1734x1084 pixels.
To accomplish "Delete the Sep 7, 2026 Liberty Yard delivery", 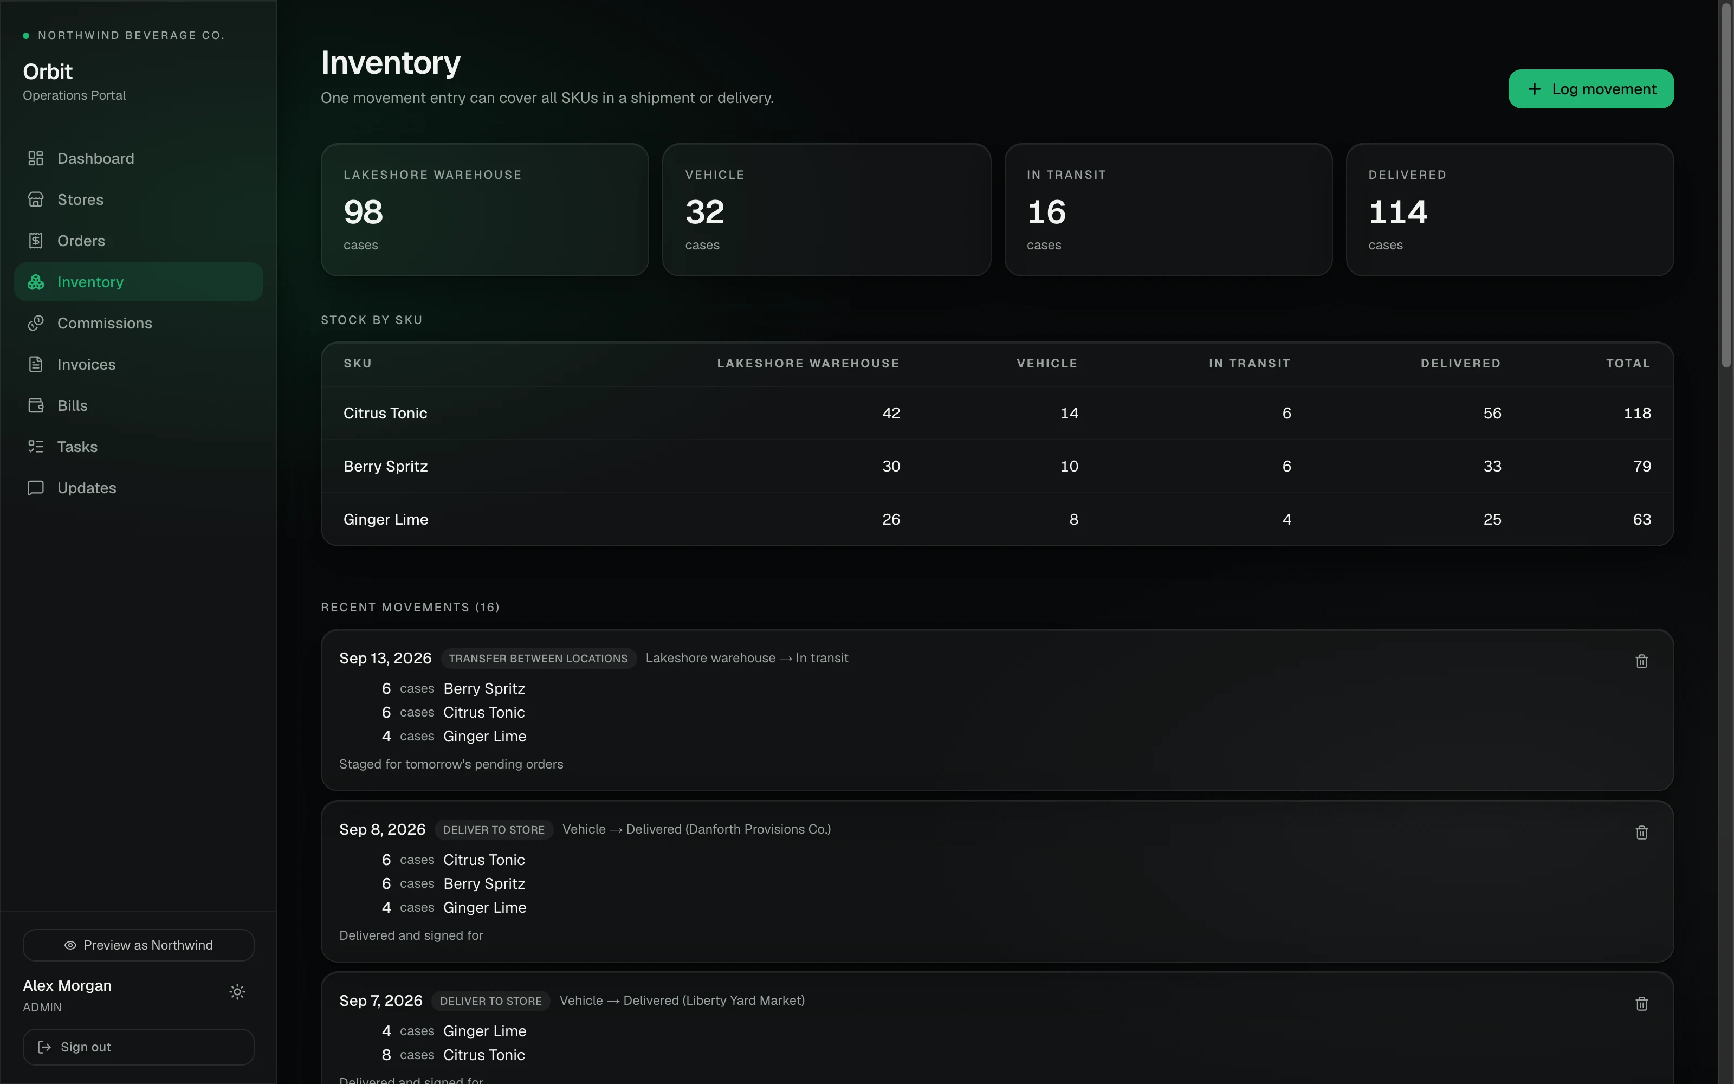I will [x=1641, y=1004].
